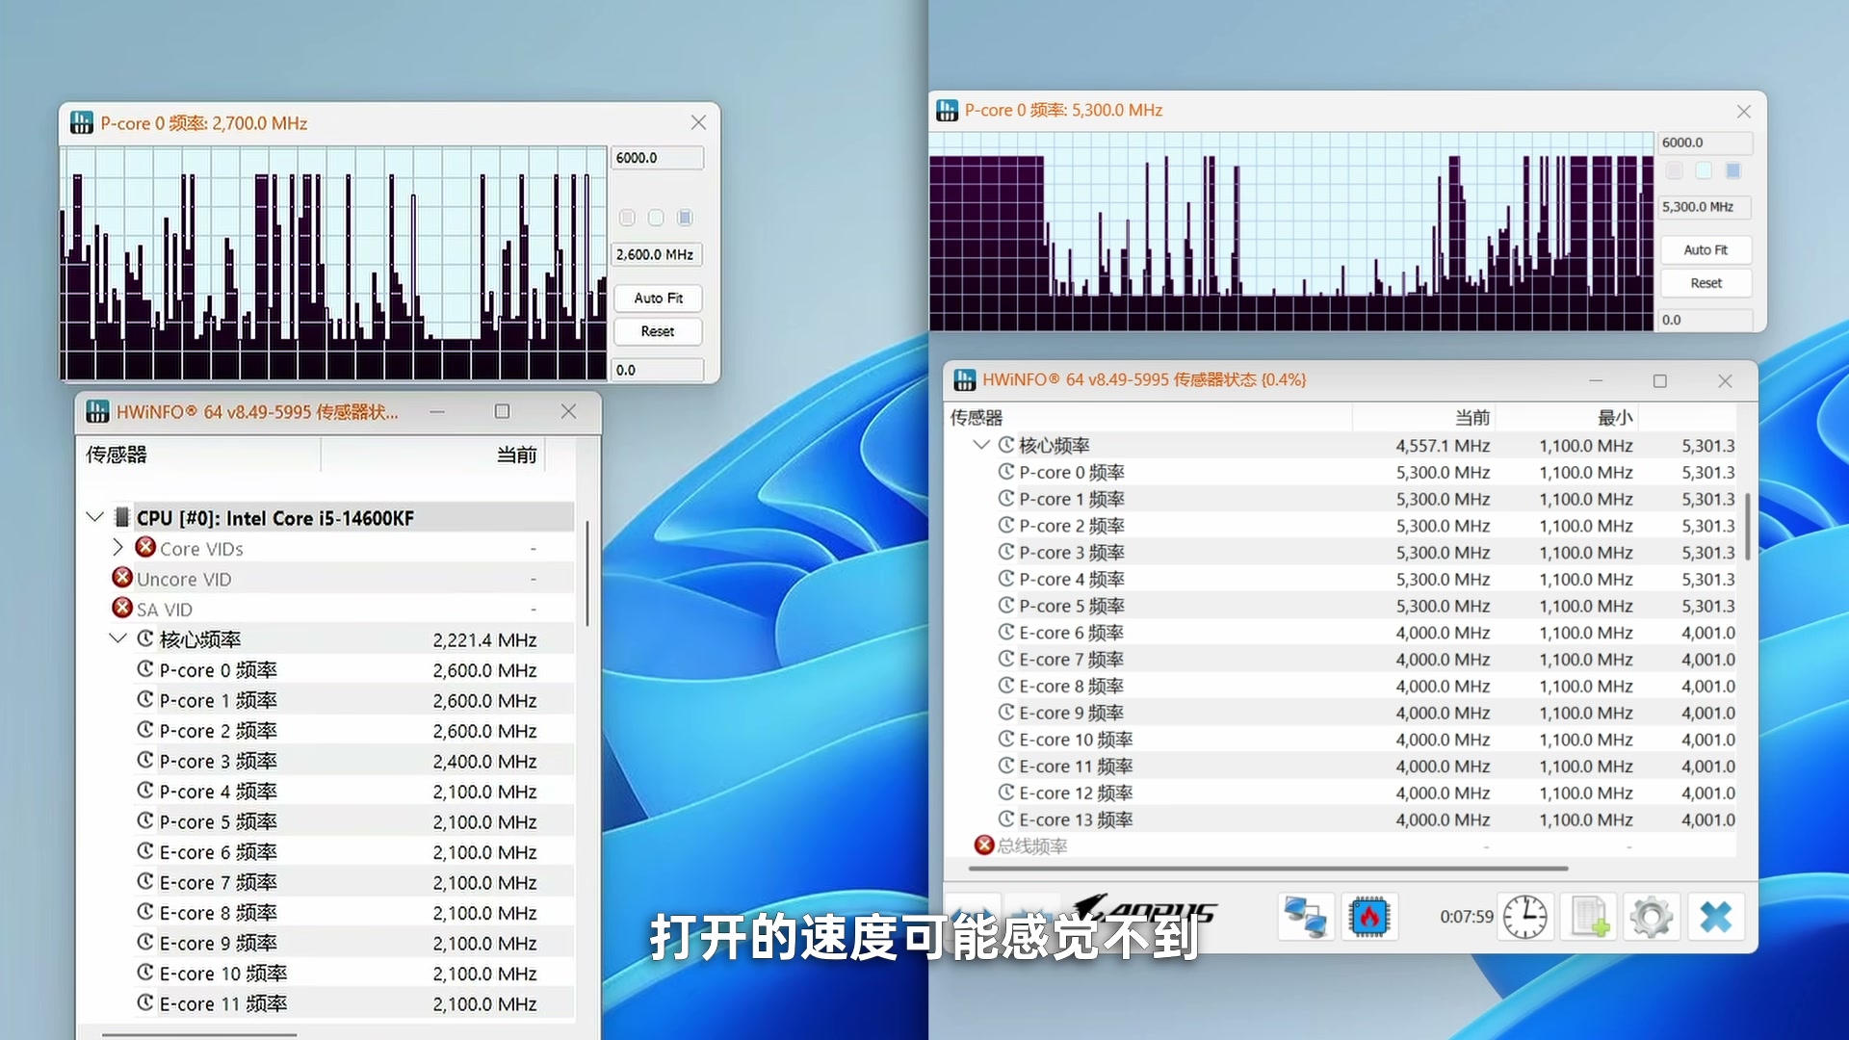Click the 4,557.1 MHz value of 核心频率
This screenshot has width=1849, height=1040.
1443,446
